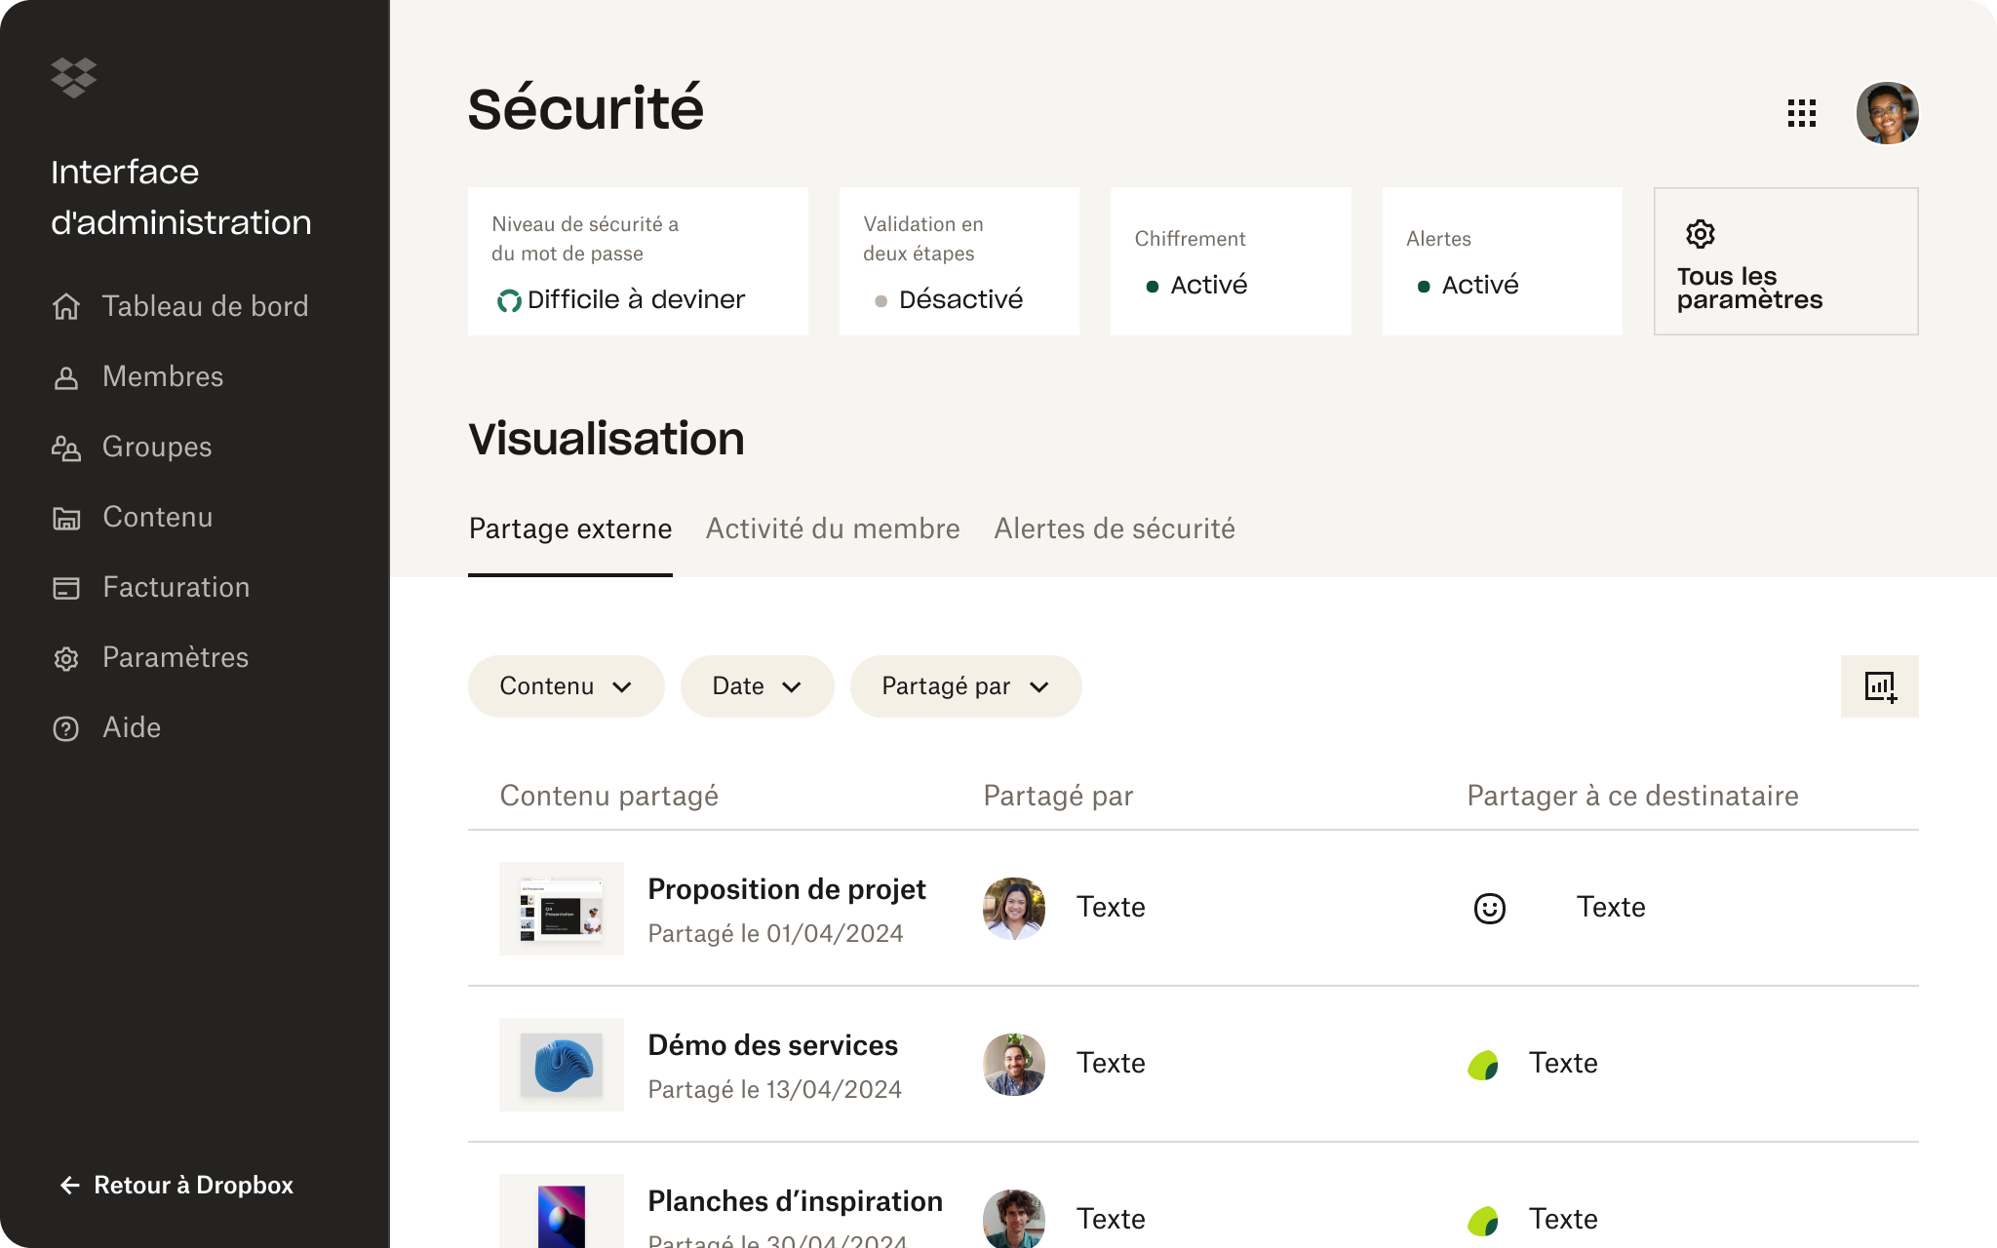The width and height of the screenshot is (1997, 1248).
Task: Click the add chart report icon
Action: click(1880, 686)
